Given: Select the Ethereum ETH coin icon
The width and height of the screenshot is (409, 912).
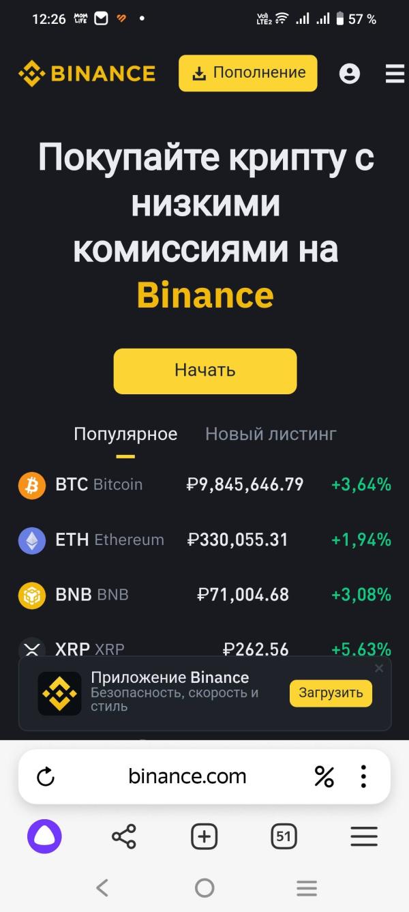Looking at the screenshot, I should [32, 540].
